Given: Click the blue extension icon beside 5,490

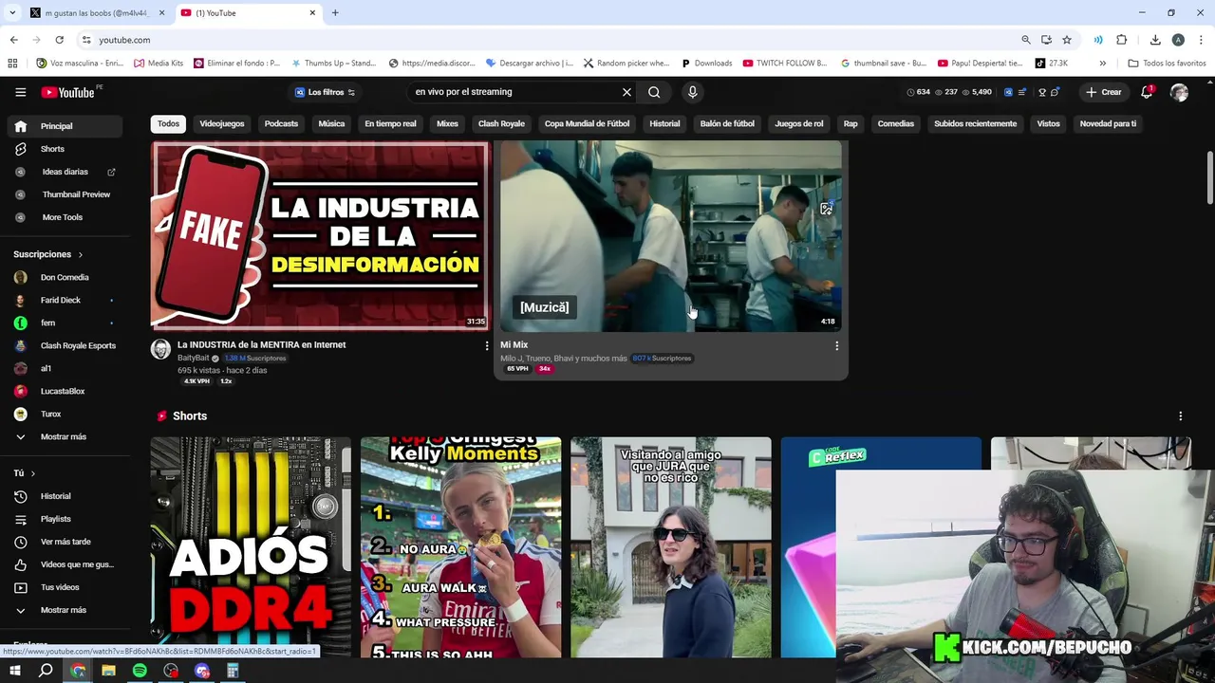Looking at the screenshot, I should pos(1008,92).
